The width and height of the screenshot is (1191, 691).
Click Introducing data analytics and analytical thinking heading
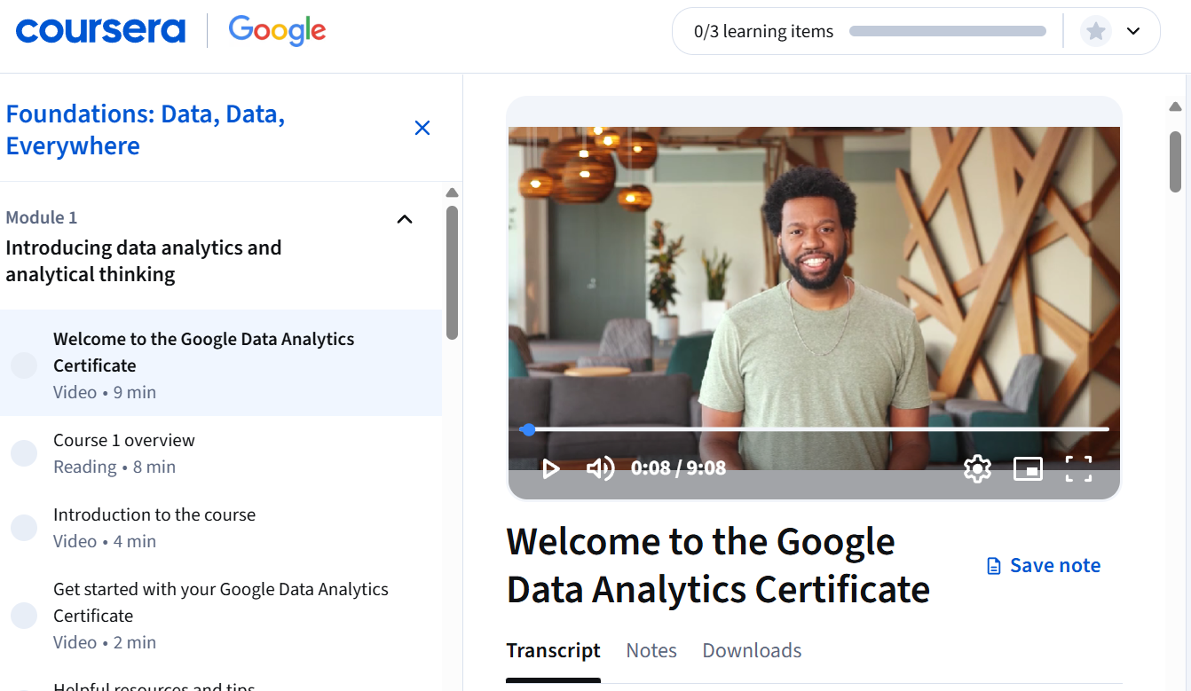click(144, 262)
